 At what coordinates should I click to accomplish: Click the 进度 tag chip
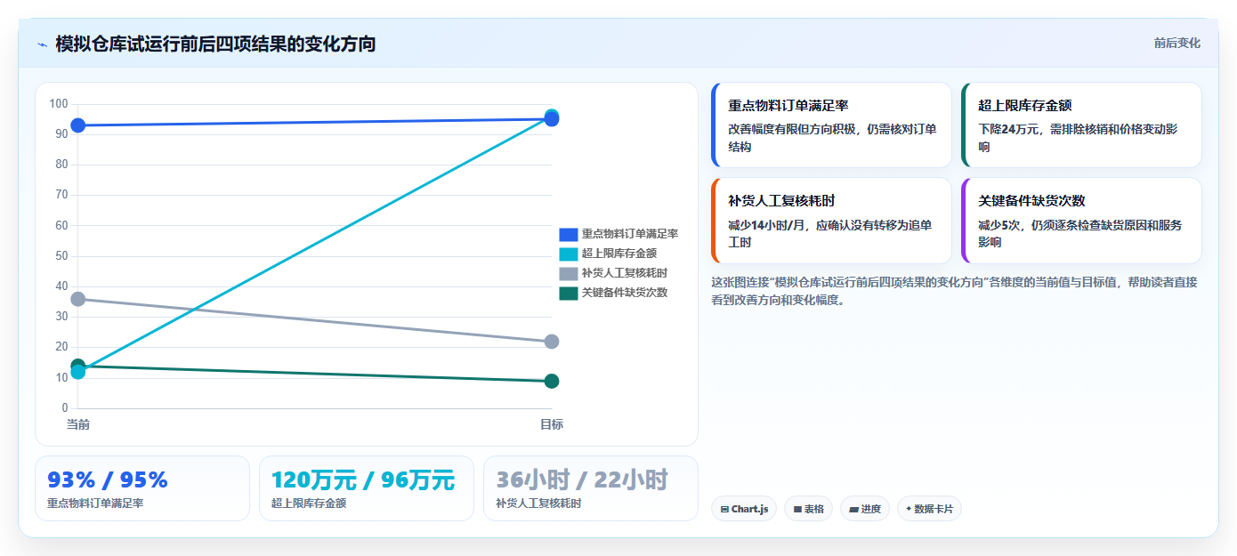pos(864,509)
